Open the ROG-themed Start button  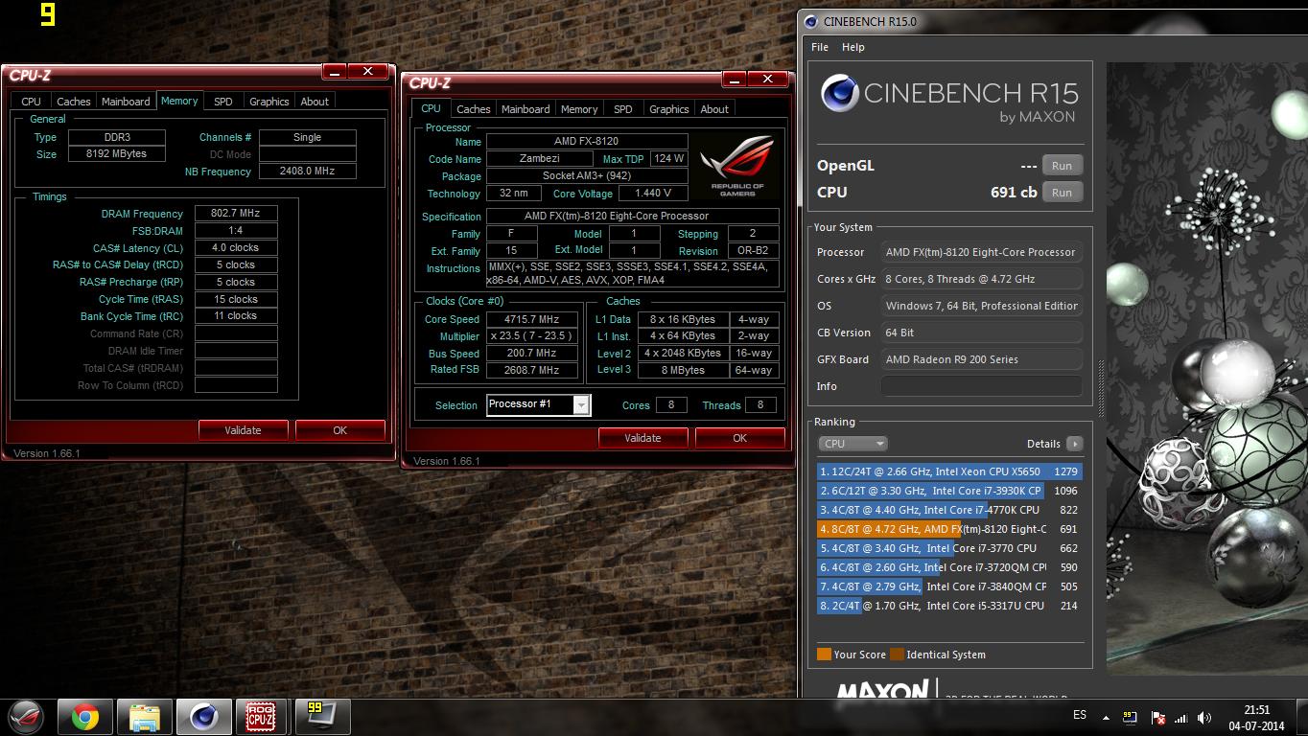26,716
